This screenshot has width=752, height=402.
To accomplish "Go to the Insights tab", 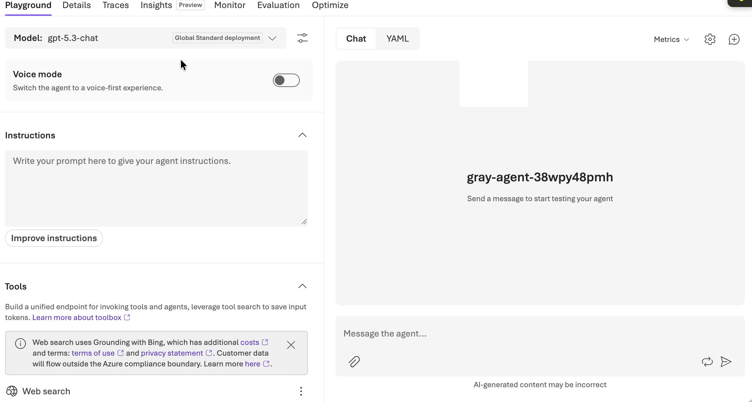I will 156,5.
